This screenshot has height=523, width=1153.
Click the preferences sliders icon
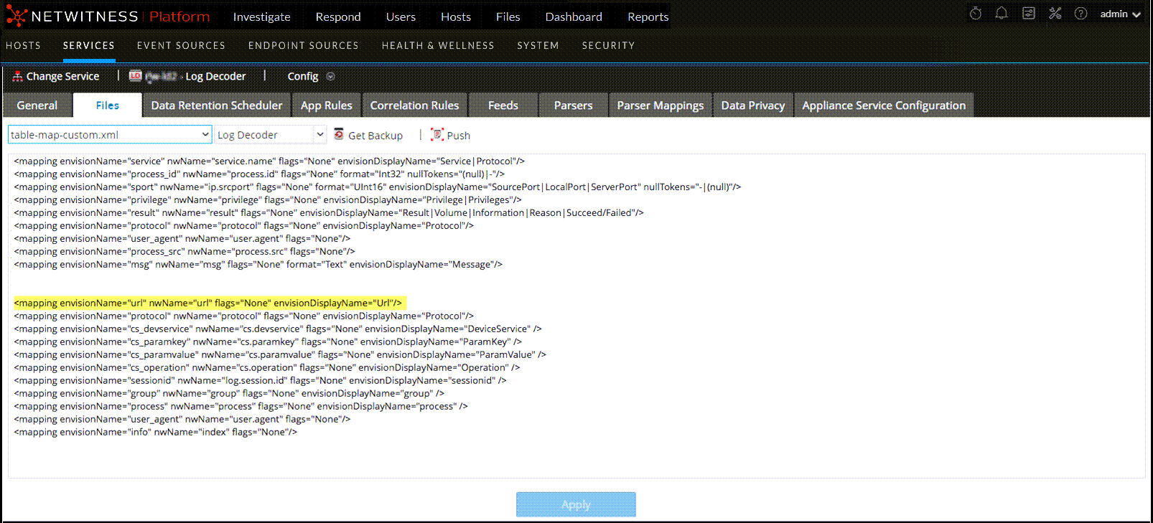[1028, 14]
